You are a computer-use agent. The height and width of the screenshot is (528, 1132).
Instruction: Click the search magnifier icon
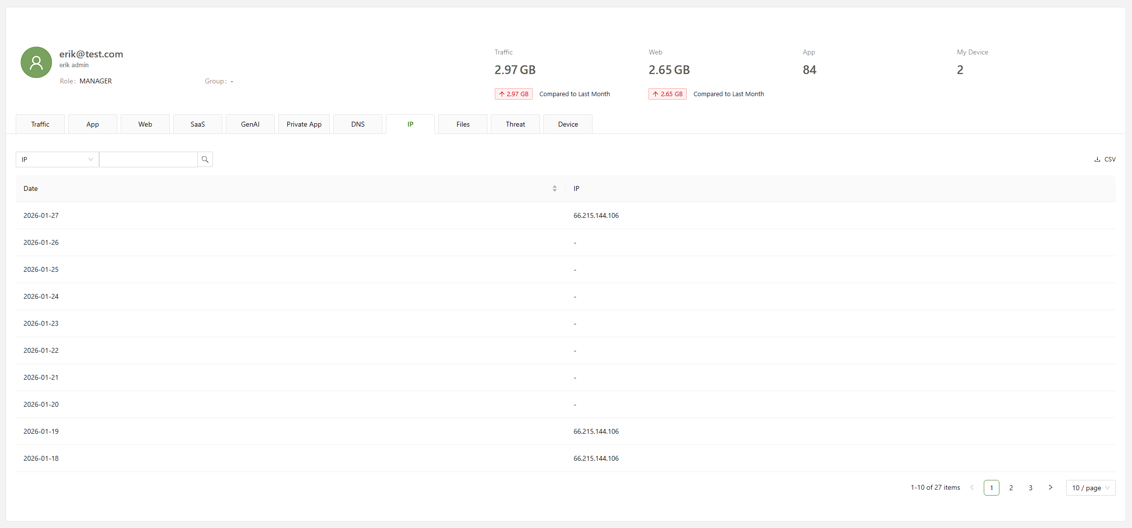pos(205,159)
